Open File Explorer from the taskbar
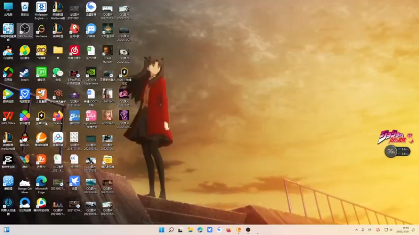This screenshot has width=419, height=235. (x=190, y=230)
